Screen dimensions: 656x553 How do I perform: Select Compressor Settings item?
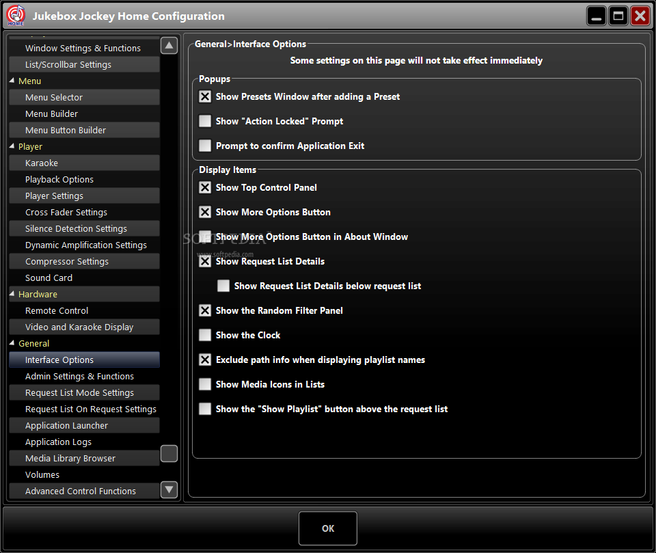(84, 261)
